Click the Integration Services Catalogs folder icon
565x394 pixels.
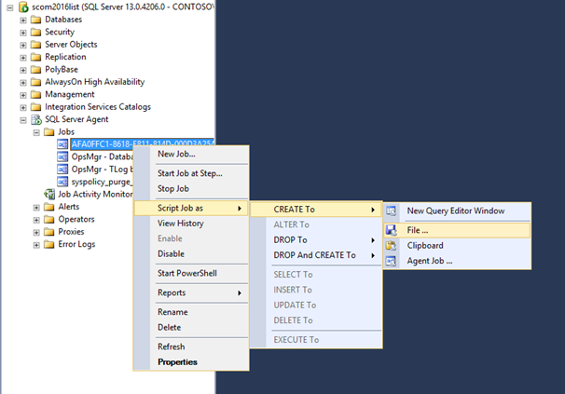pos(35,107)
